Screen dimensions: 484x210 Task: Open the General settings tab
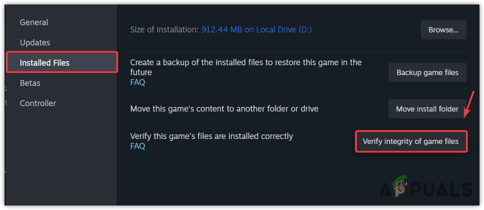point(34,22)
